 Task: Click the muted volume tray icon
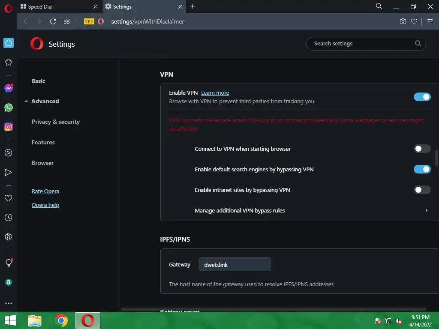coord(399,320)
